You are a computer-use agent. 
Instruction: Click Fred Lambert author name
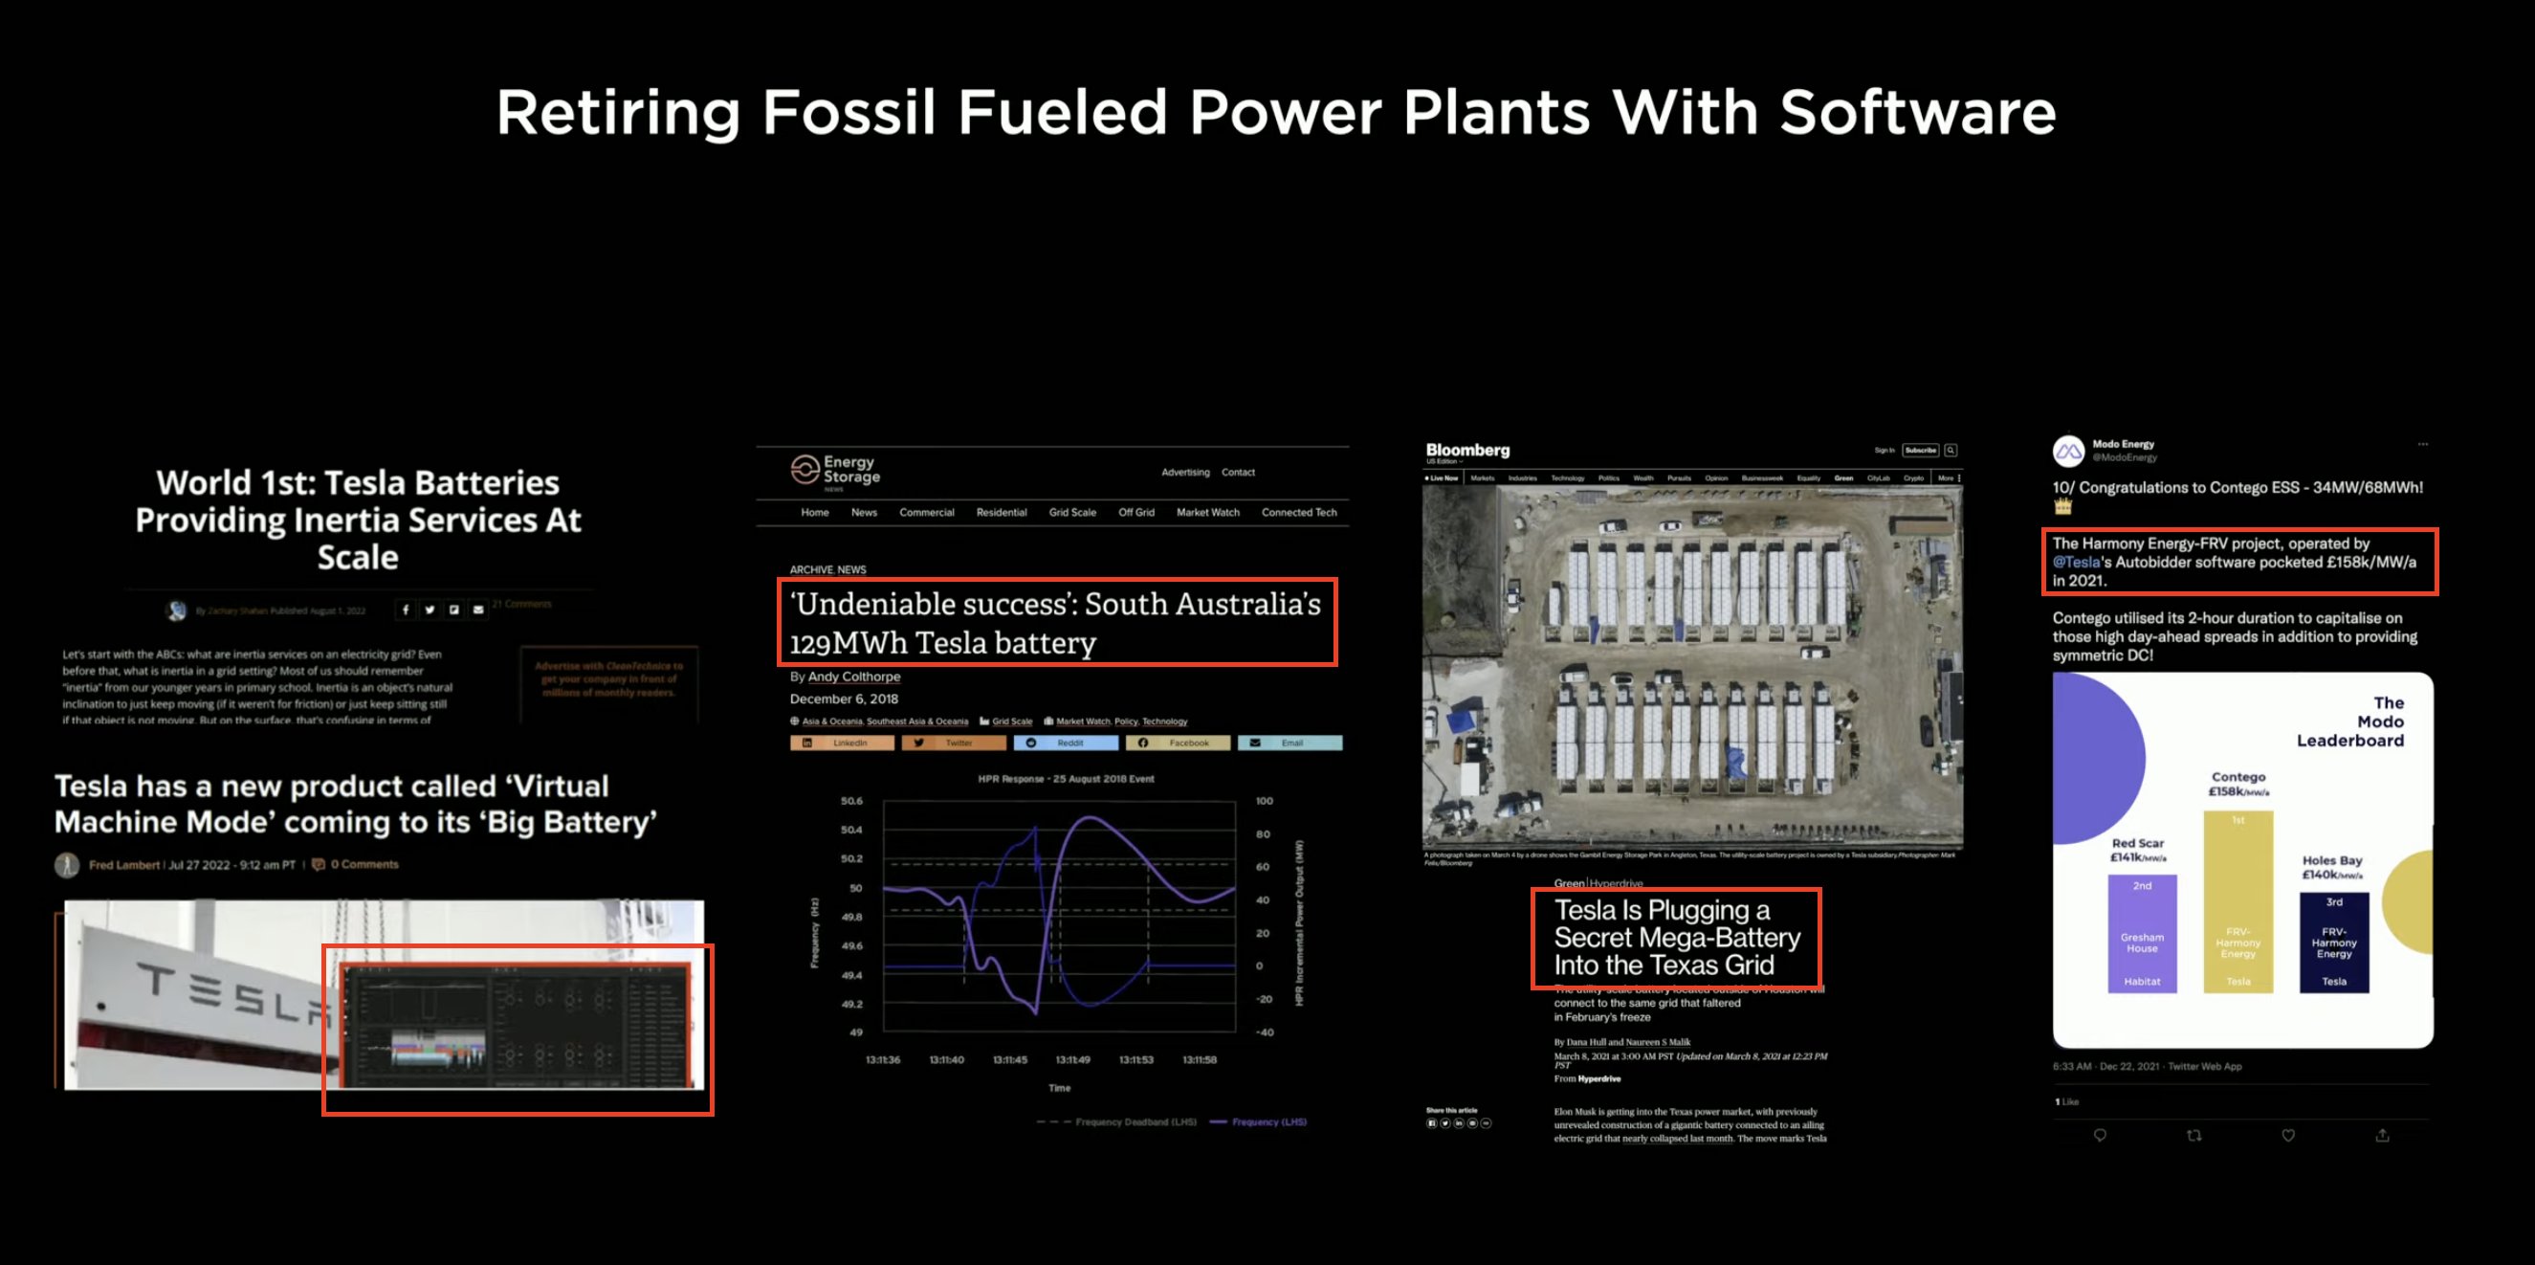124,865
